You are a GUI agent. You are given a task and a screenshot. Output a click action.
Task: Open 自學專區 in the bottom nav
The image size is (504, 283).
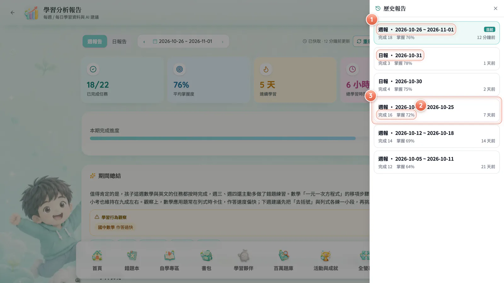tap(169, 260)
